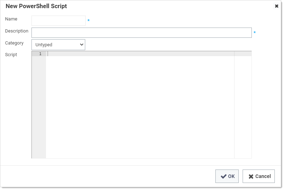Image resolution: width=284 pixels, height=190 pixels.
Task: Click the Category field label
Action: 14,43
